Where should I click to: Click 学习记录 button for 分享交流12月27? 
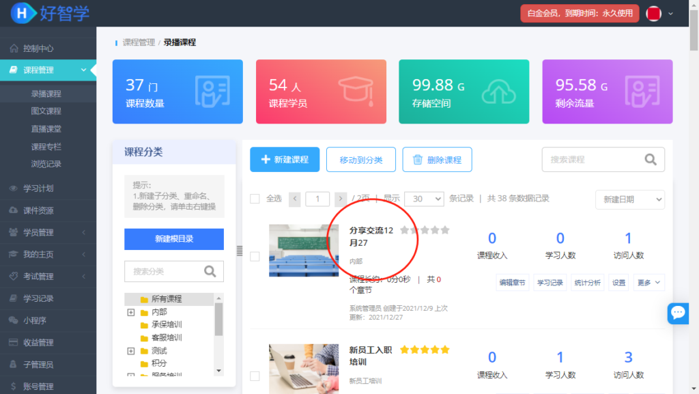(x=550, y=283)
